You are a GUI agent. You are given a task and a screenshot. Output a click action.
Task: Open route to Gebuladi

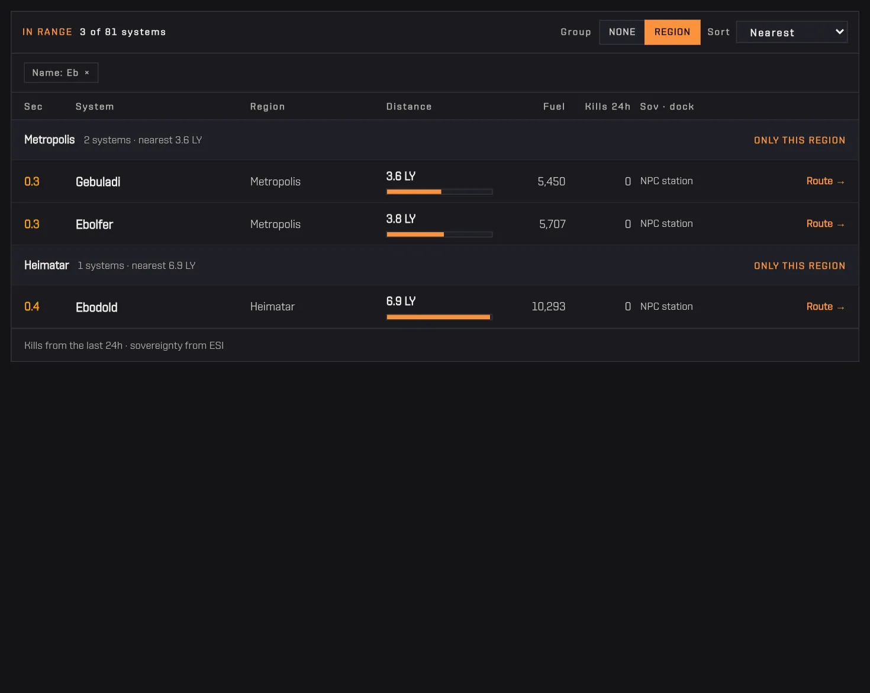[x=825, y=181]
